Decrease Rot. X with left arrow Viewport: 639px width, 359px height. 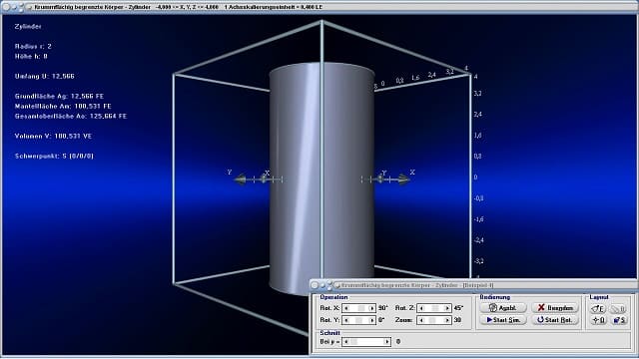coord(346,308)
